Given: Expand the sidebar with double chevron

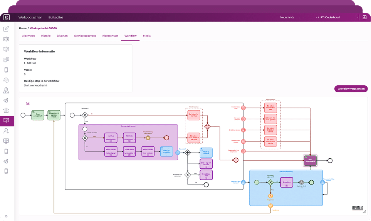Looking at the screenshot, I should click(x=6, y=216).
